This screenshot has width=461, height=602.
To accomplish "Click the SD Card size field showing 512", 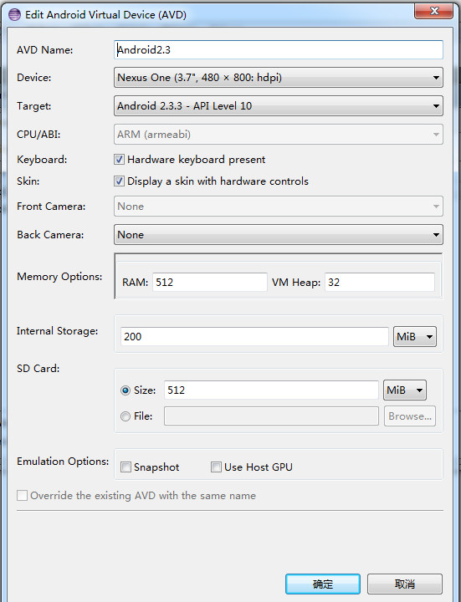I will coord(271,390).
